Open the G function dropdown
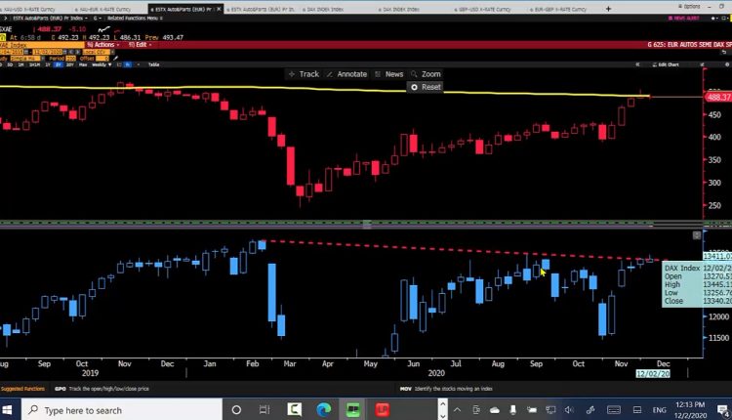The image size is (732, 420). [x=97, y=18]
